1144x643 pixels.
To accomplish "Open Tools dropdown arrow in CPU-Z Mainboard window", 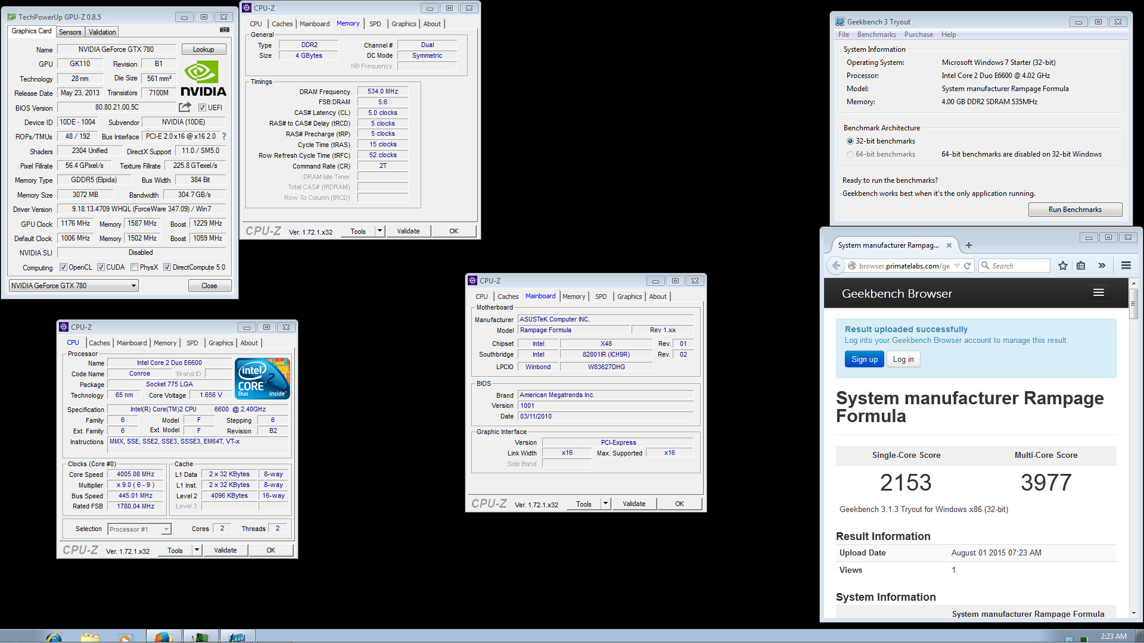I will (605, 504).
